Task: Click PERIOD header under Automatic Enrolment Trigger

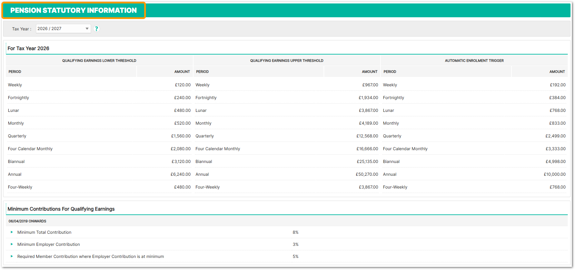Action: tap(390, 72)
